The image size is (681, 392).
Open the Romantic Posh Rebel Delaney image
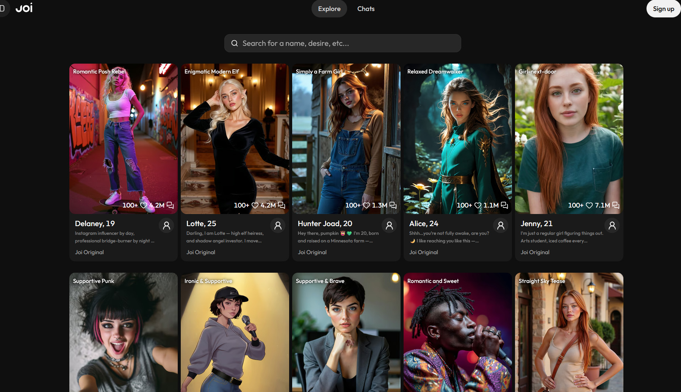(124, 139)
